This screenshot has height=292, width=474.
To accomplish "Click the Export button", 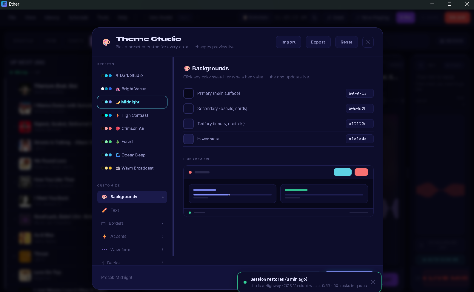I will tap(318, 42).
